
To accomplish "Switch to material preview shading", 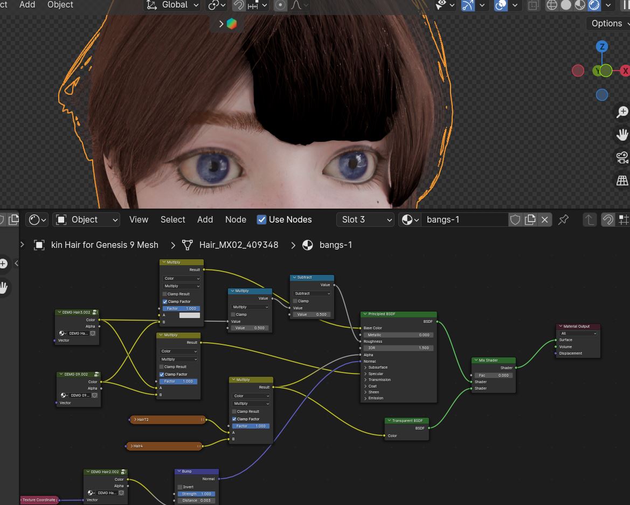I will (x=580, y=5).
